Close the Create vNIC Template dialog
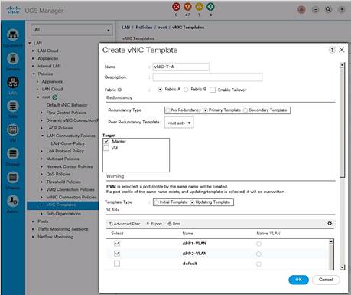Viewport: 351px width, 295px height. (342, 50)
